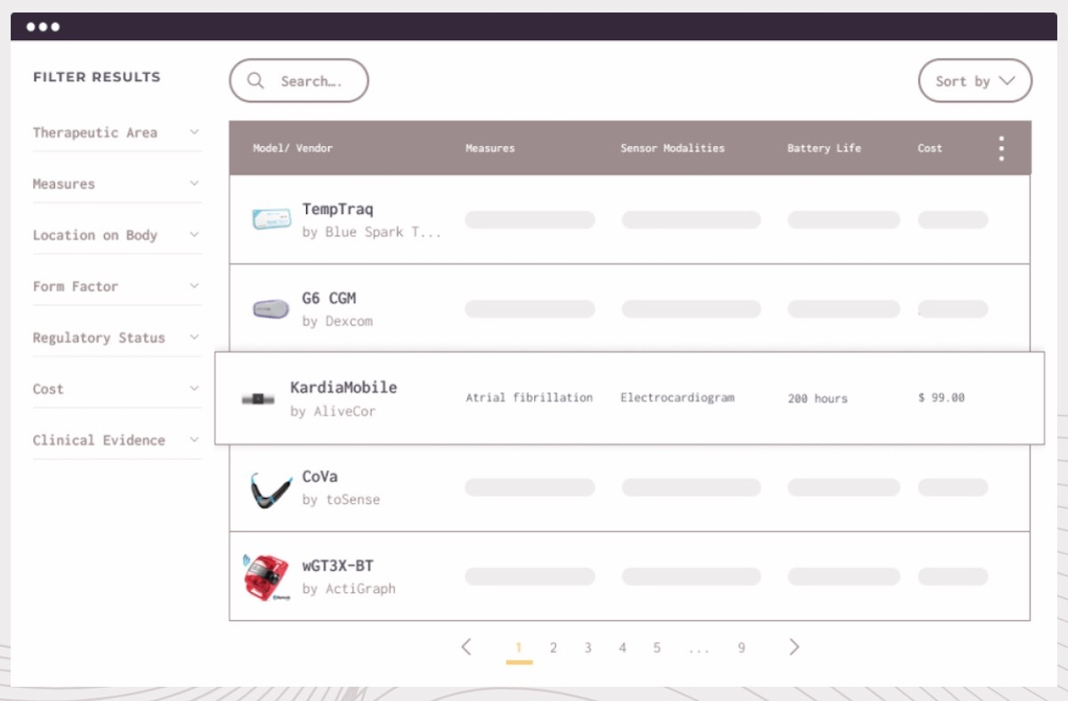Expand the Regulatory Status filter
This screenshot has height=701, width=1068.
(x=117, y=338)
